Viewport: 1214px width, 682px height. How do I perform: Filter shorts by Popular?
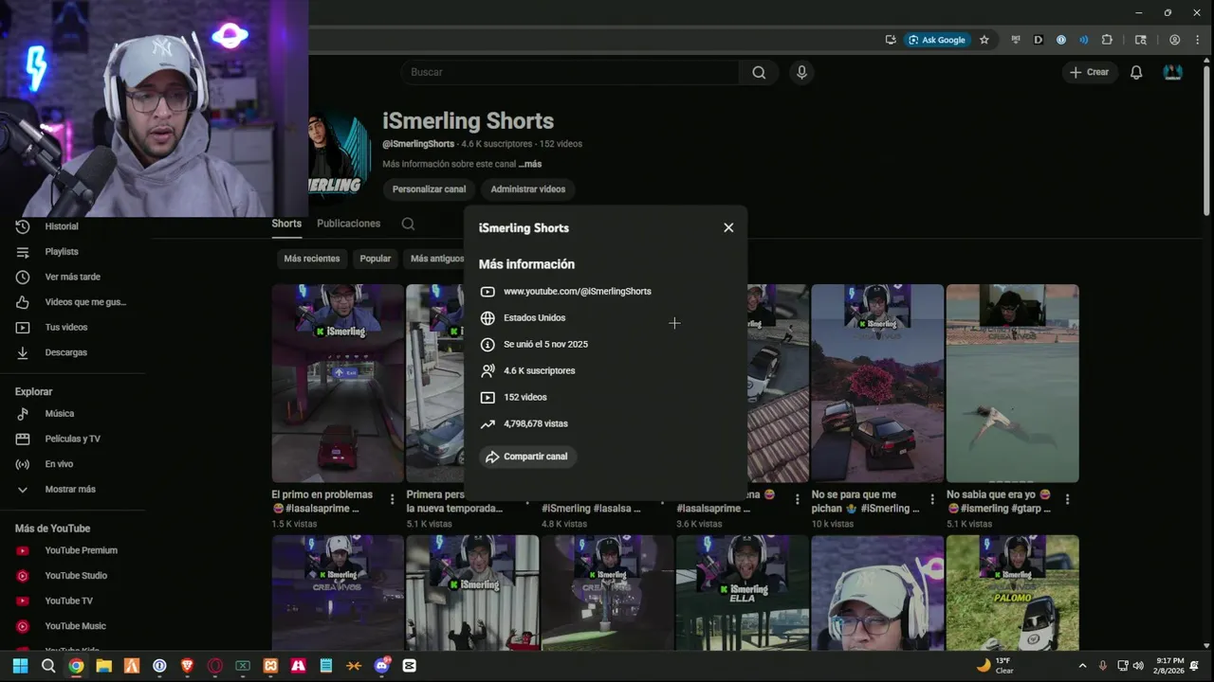(375, 259)
